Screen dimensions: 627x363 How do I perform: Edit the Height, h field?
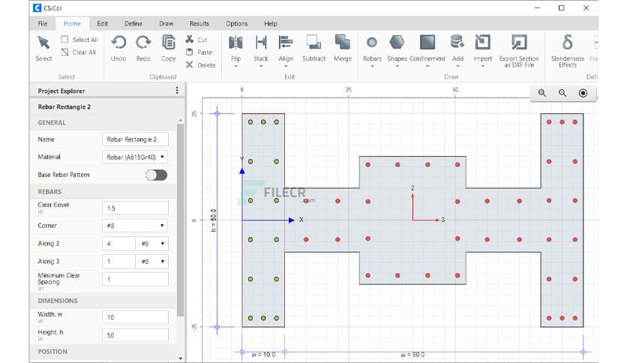[135, 335]
